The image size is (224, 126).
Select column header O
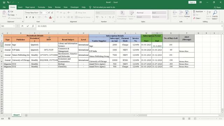[171, 33]
